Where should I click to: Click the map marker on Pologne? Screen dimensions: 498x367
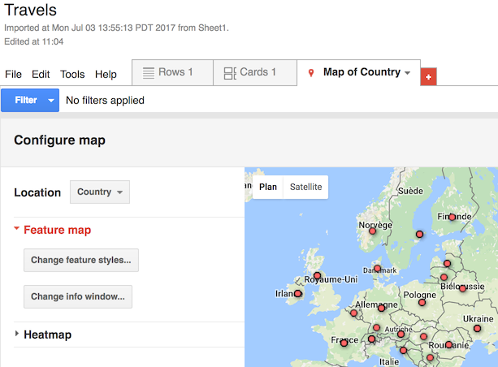[422, 303]
